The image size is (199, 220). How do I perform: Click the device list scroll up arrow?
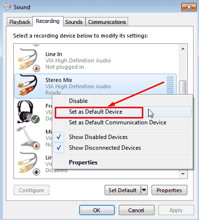tap(183, 49)
